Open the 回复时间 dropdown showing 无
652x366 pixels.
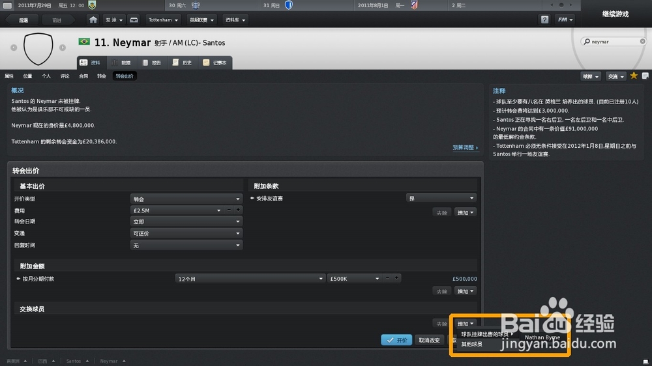[x=186, y=245]
